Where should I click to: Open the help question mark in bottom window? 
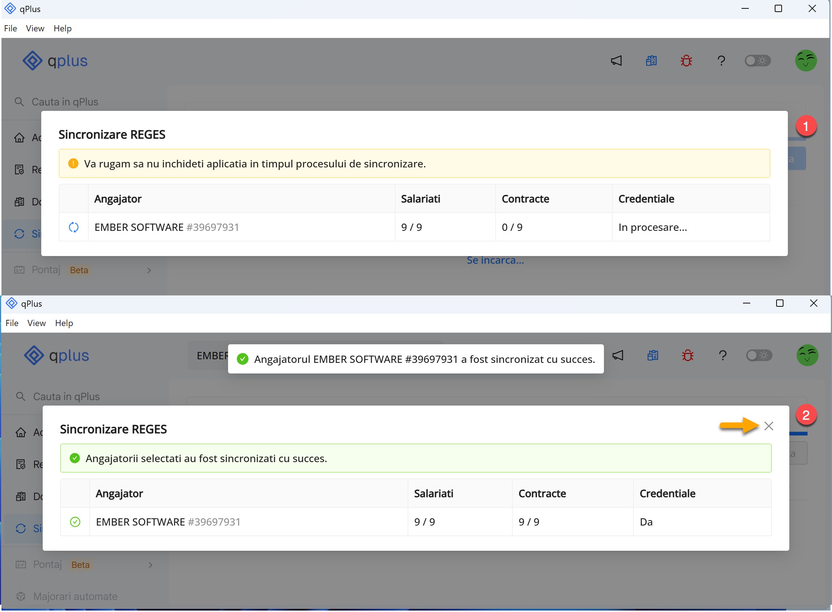(x=722, y=355)
